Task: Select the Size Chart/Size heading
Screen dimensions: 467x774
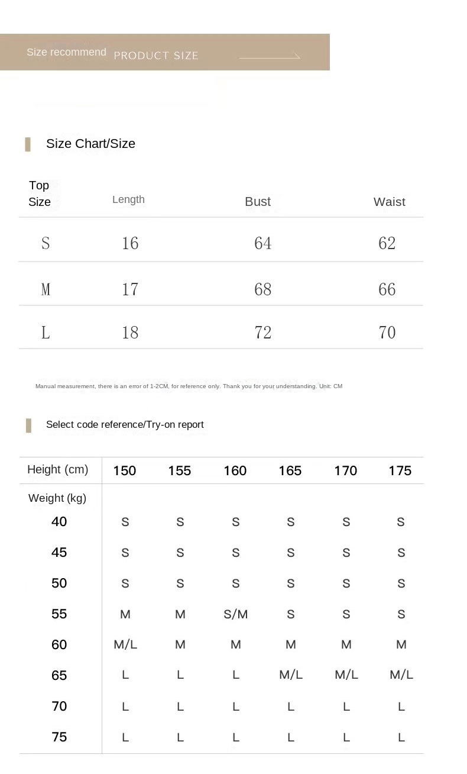Action: click(90, 144)
